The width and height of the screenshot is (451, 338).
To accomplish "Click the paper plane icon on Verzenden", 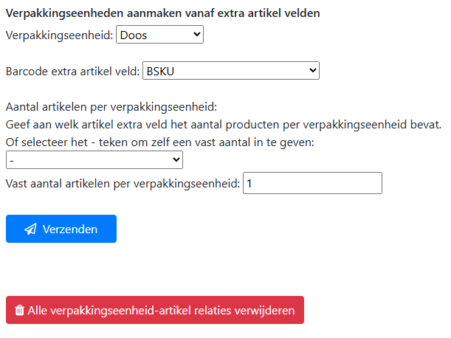I will point(30,230).
